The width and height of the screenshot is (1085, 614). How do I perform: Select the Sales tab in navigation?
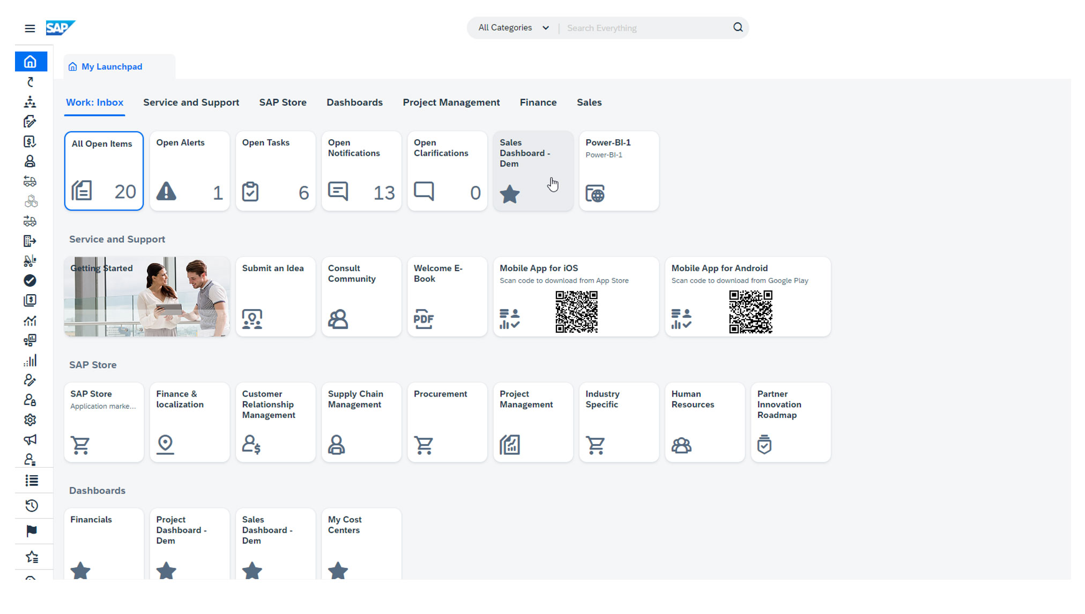click(589, 102)
